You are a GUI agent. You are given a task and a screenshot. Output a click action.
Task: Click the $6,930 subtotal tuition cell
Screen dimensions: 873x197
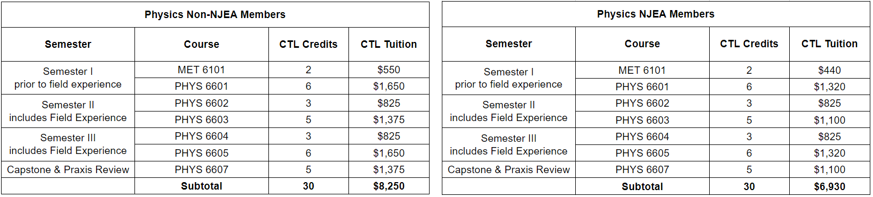point(829,186)
